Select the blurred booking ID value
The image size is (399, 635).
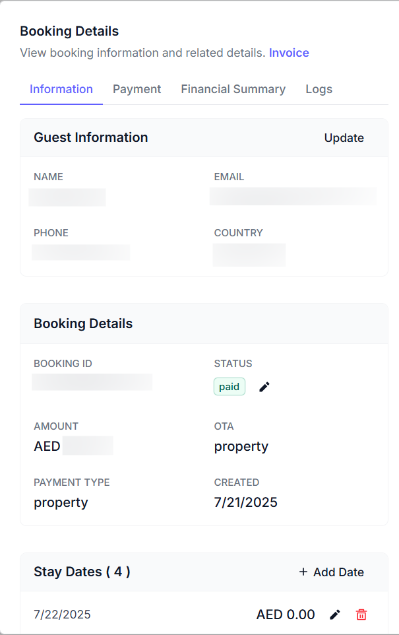click(x=92, y=382)
